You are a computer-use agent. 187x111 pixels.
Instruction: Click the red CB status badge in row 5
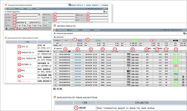pos(176,66)
